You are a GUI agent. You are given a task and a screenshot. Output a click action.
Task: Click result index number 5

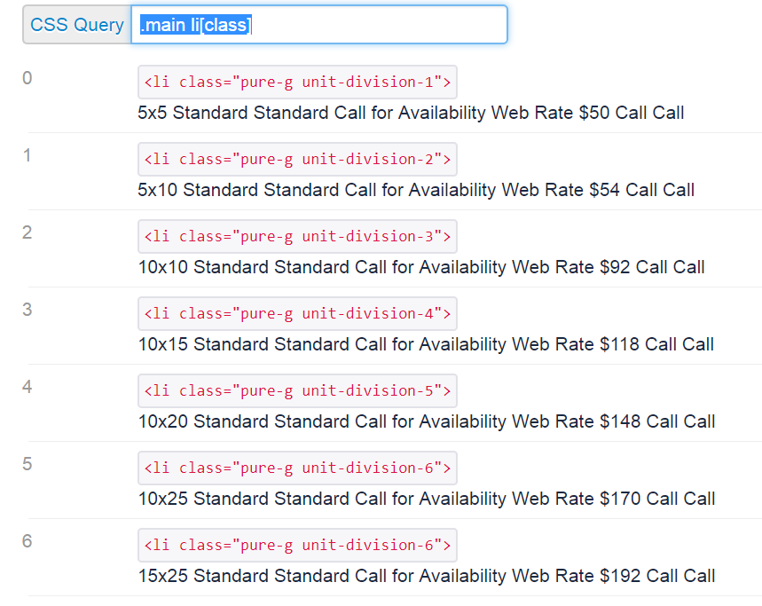click(x=27, y=464)
